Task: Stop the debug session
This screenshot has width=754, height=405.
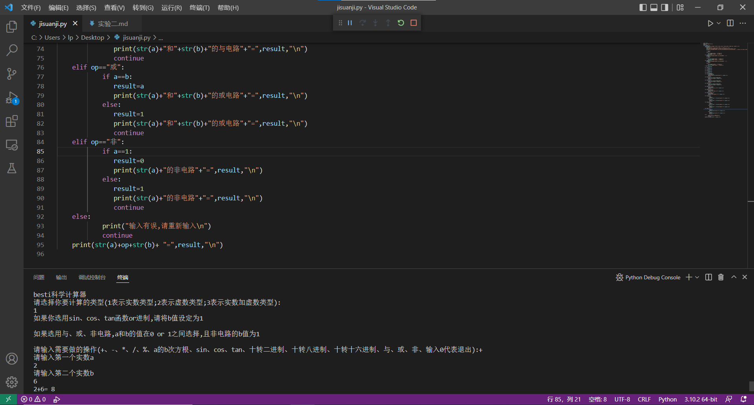Action: (414, 23)
